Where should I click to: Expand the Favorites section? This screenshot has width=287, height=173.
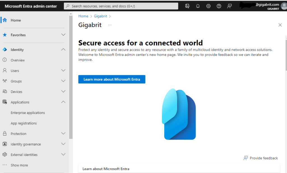[x=63, y=35]
